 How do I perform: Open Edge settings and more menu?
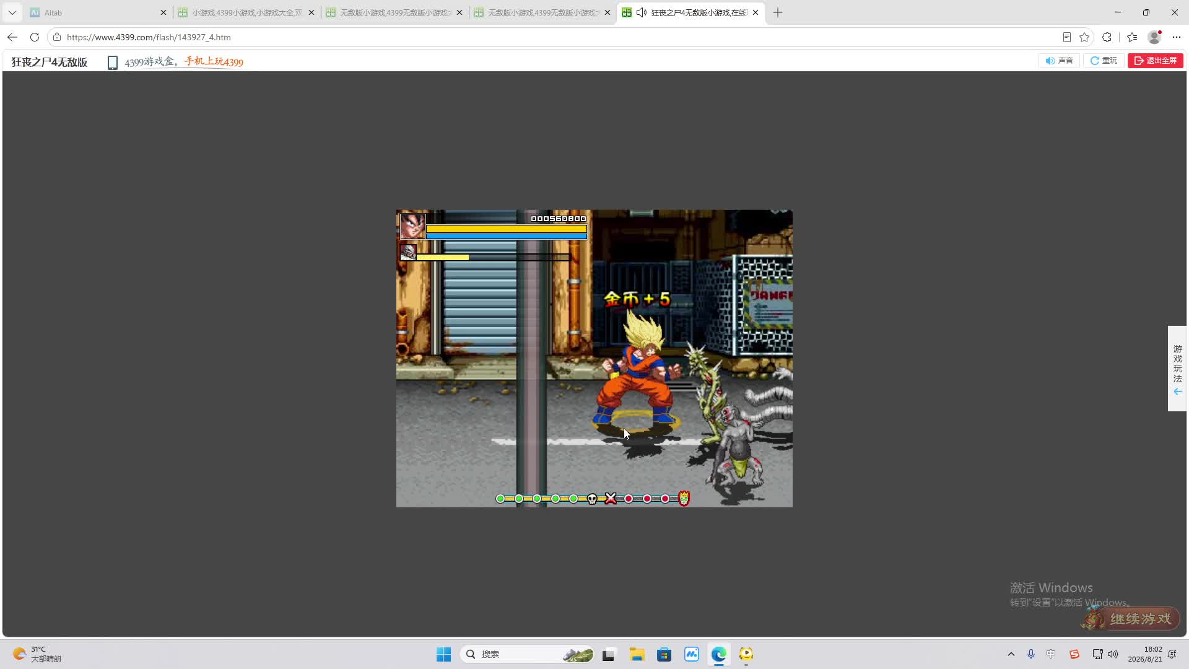(1177, 37)
